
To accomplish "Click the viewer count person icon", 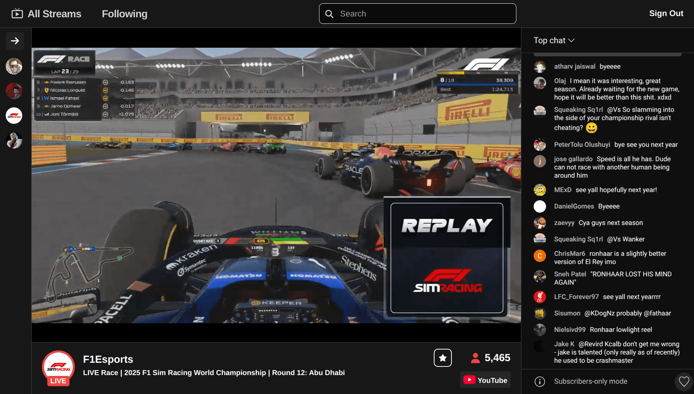I will click(475, 358).
